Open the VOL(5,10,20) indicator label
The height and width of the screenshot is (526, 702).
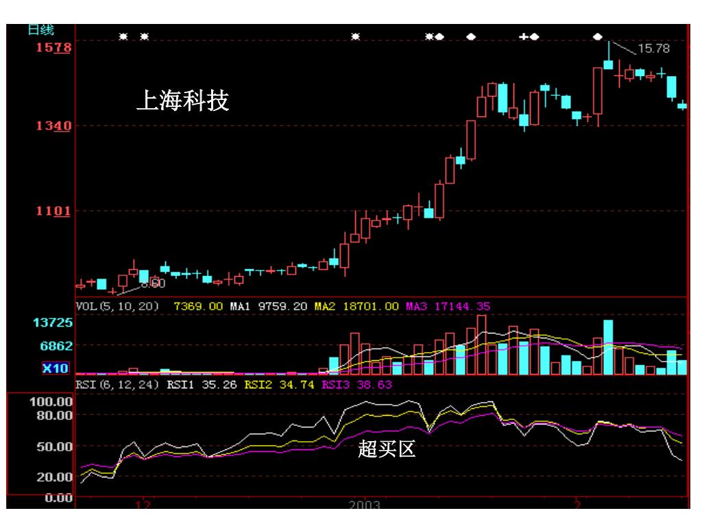(117, 306)
